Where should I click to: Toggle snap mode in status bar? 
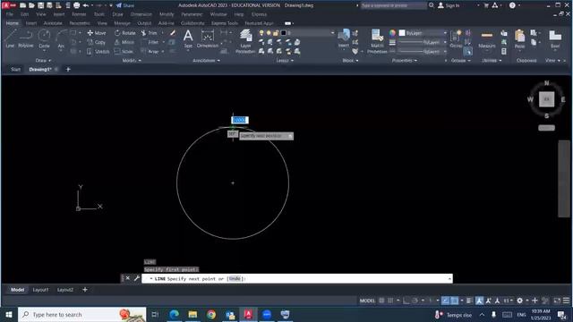point(390,301)
